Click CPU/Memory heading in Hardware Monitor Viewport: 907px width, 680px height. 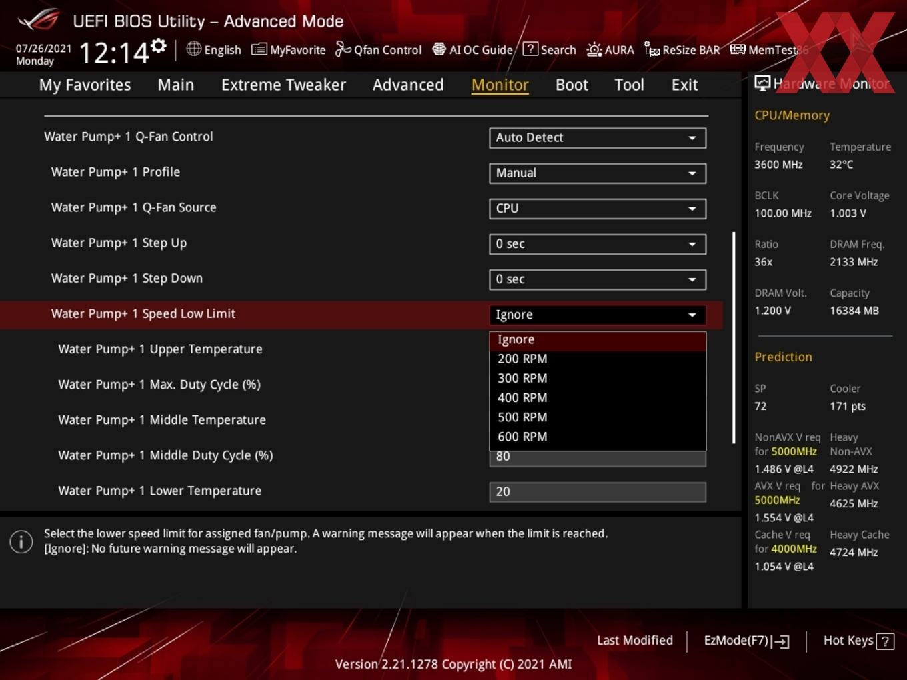pyautogui.click(x=792, y=115)
